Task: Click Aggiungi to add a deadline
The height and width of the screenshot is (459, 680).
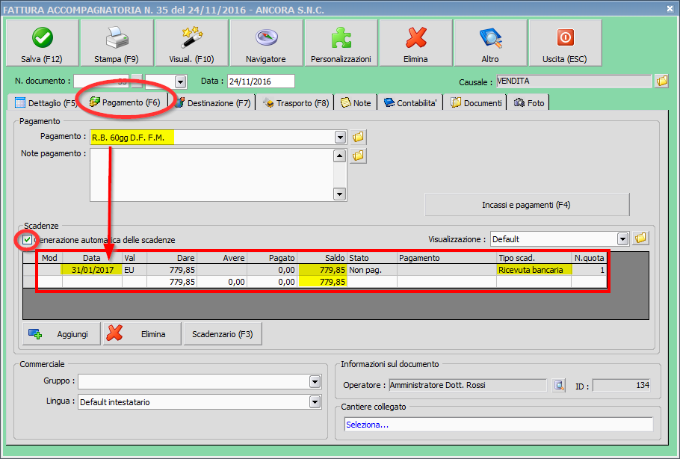Action: tap(61, 333)
